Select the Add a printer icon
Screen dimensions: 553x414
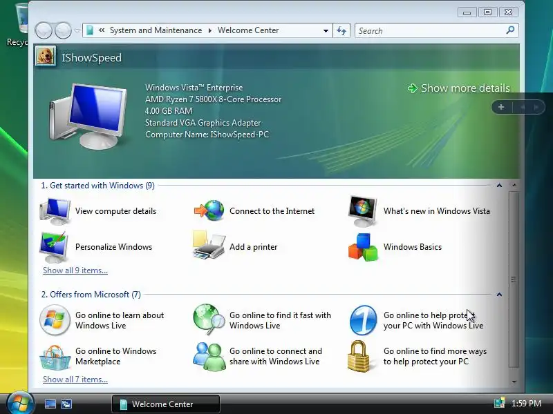pyautogui.click(x=209, y=246)
